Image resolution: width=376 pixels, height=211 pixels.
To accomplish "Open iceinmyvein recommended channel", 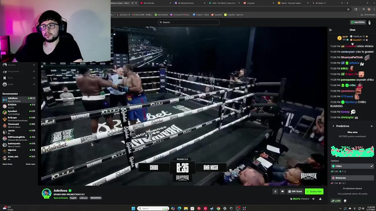I will pyautogui.click(x=19, y=145).
